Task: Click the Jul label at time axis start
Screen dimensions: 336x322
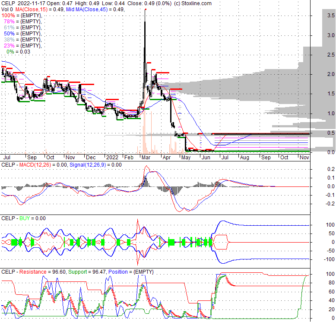Action: point(7,158)
